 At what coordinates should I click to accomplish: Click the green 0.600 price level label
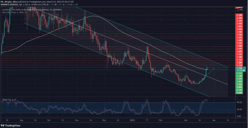pyautogui.click(x=239, y=93)
